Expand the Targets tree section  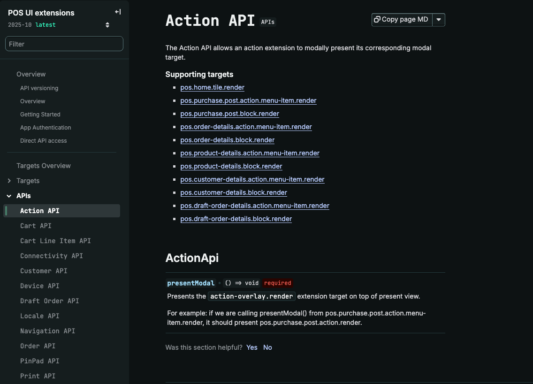[9, 181]
